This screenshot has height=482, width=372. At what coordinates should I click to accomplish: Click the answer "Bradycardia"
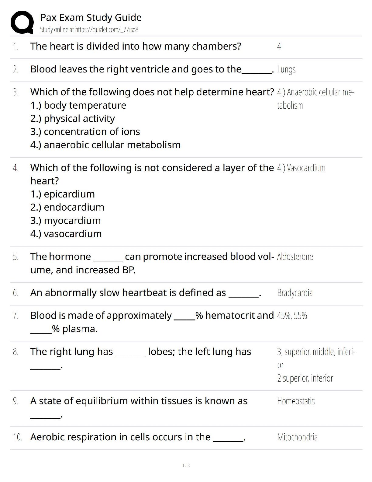pyautogui.click(x=295, y=293)
